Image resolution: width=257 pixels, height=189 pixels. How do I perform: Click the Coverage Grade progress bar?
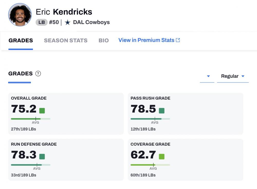pyautogui.click(x=150, y=165)
